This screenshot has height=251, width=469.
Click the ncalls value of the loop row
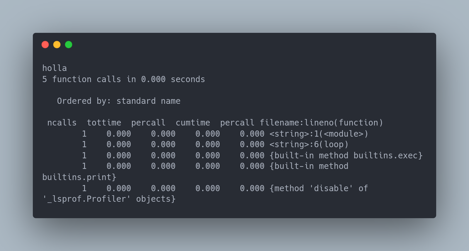pos(84,144)
